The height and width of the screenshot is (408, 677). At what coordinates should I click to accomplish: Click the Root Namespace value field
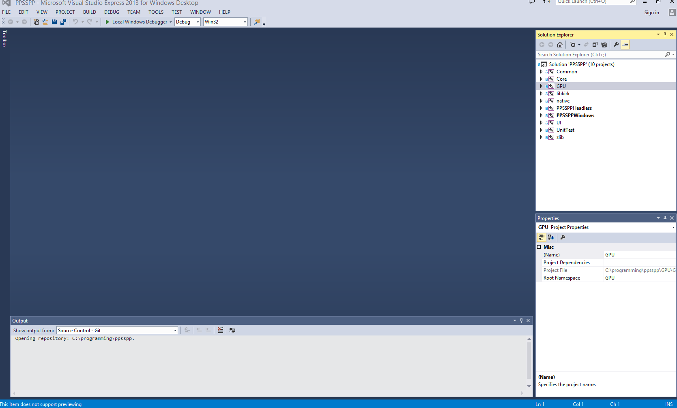click(640, 278)
